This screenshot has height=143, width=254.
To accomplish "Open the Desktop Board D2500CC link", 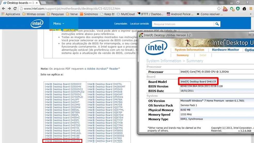I will pyautogui.click(x=63, y=84).
